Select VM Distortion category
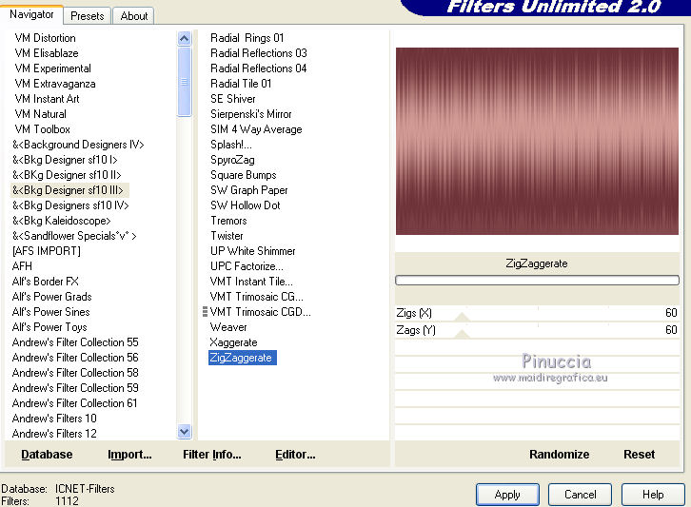This screenshot has height=507, width=691. coord(45,38)
